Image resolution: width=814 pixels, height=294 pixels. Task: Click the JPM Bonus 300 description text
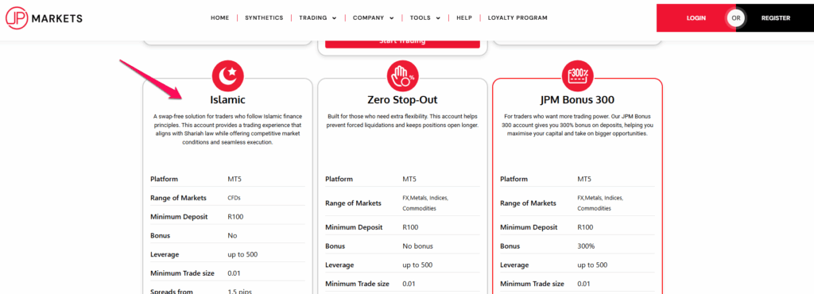click(x=577, y=125)
